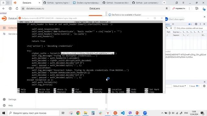Open Task View on the taskbar

(x=63, y=113)
